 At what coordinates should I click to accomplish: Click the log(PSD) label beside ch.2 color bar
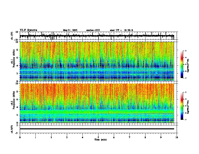(188, 107)
